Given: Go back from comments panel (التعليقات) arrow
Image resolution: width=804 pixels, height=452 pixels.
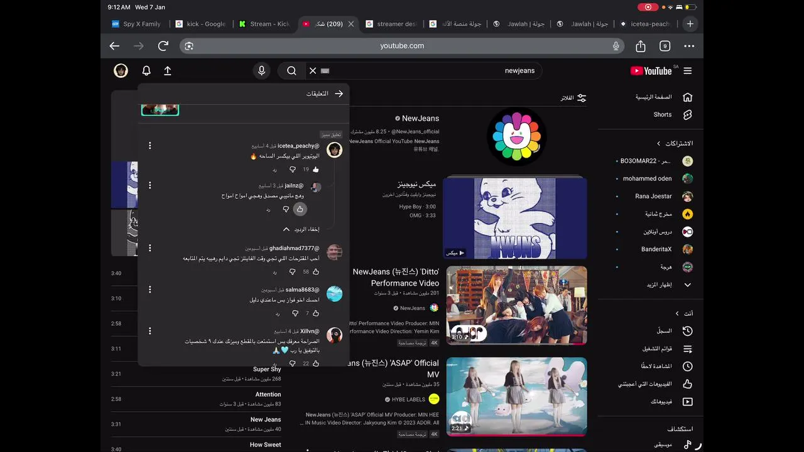Looking at the screenshot, I should pyautogui.click(x=339, y=94).
